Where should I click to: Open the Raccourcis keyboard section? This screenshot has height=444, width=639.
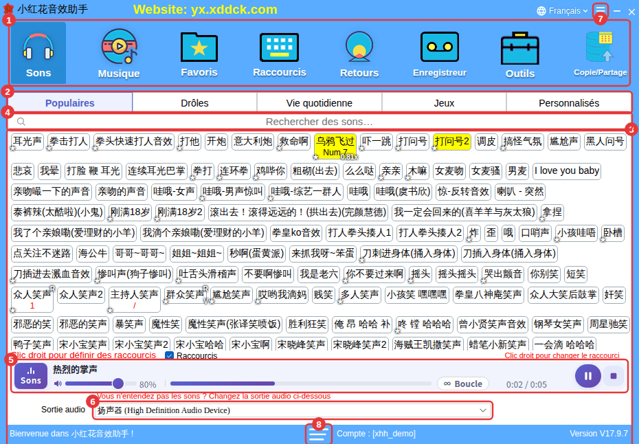280,53
